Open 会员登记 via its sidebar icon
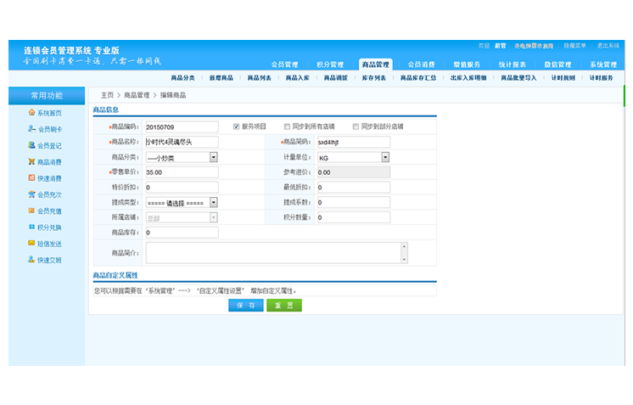This screenshot has height=405, width=633. point(31,145)
